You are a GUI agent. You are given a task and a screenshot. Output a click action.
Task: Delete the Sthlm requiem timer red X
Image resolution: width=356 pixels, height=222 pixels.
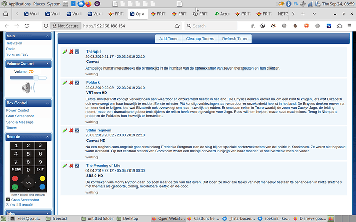71,130
